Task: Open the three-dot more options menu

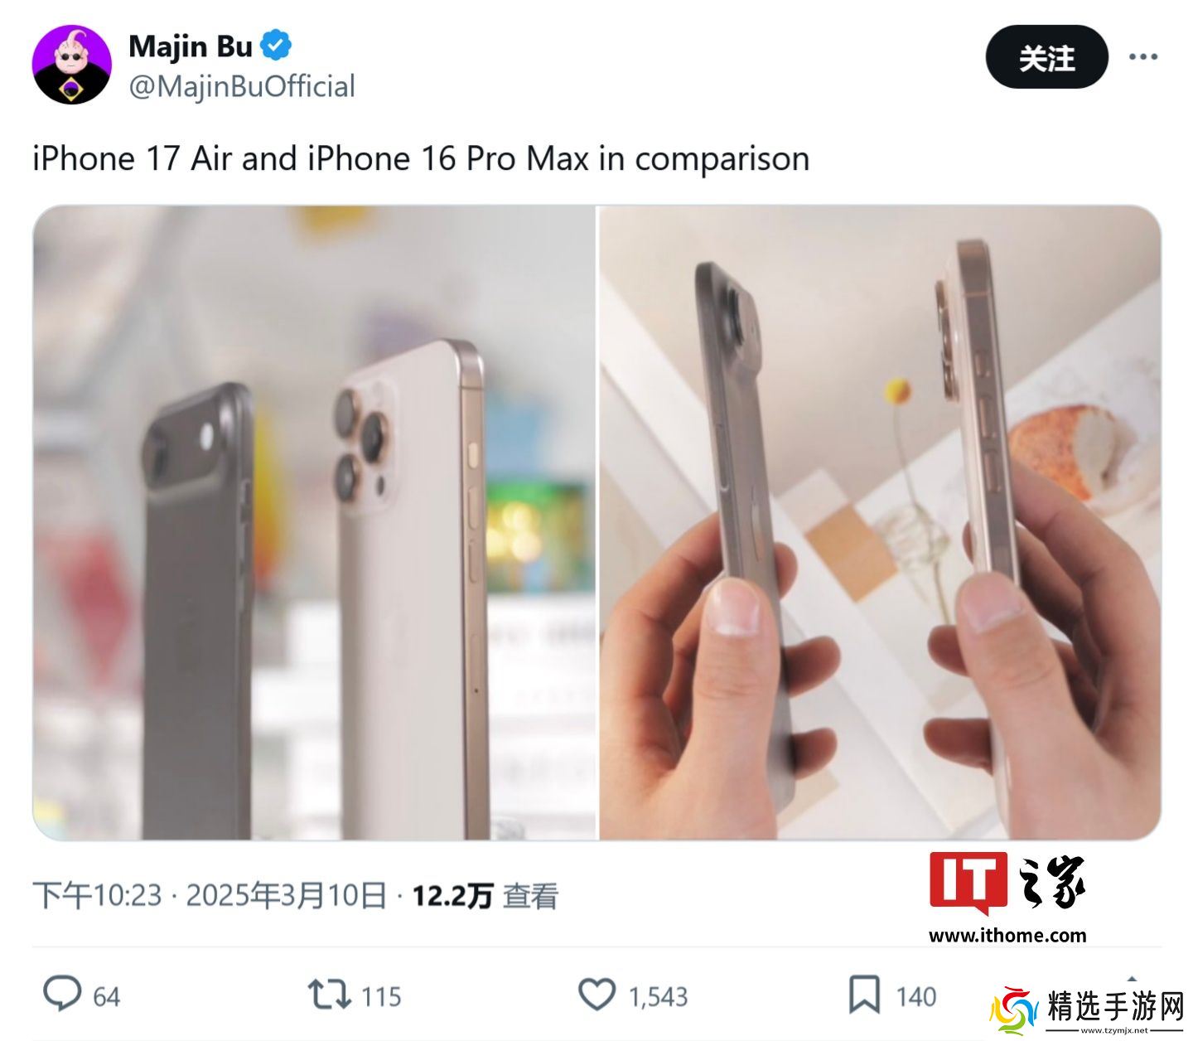Action: point(1143,56)
